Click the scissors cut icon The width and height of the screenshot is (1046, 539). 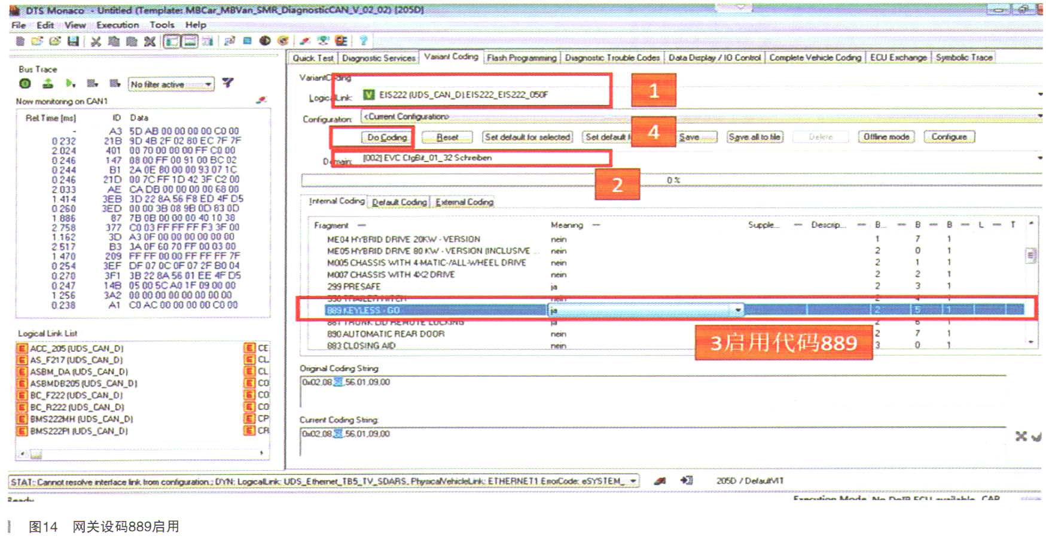pyautogui.click(x=96, y=41)
